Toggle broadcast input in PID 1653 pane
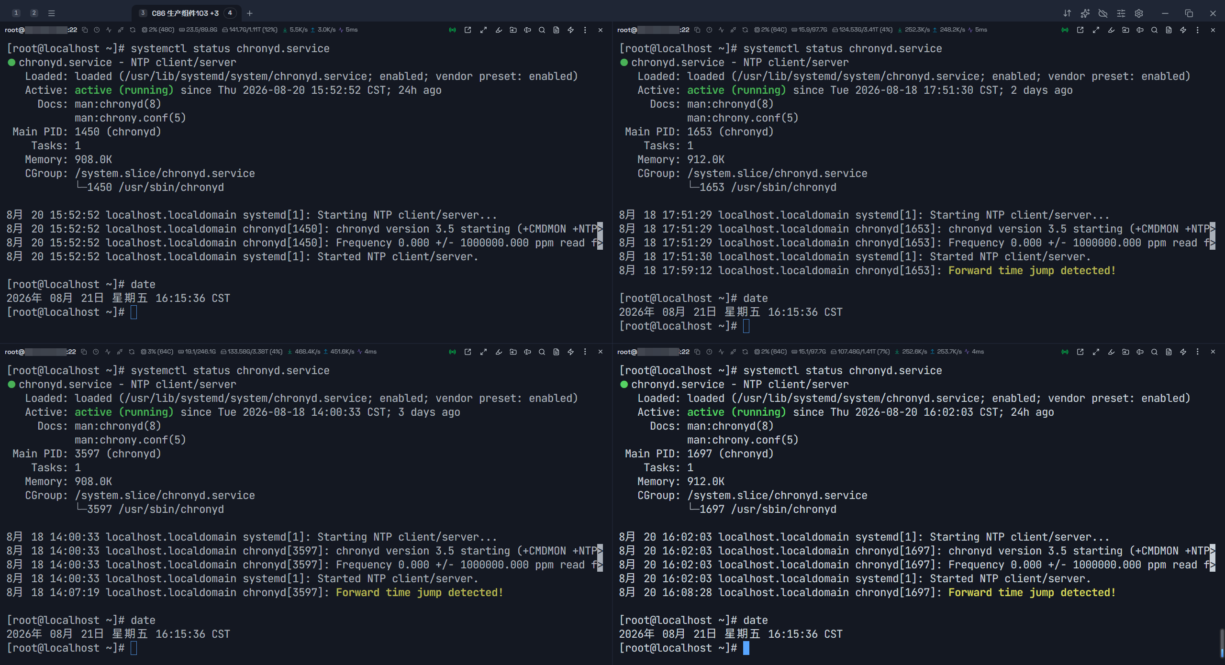1225x665 pixels. (1065, 30)
